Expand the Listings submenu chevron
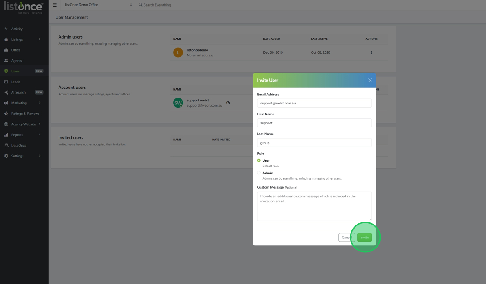Viewport: 486px width, 284px height. coord(39,39)
